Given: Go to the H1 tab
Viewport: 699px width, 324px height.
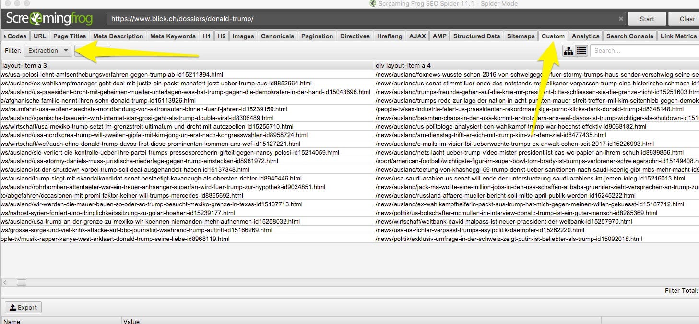Looking at the screenshot, I should click(207, 36).
